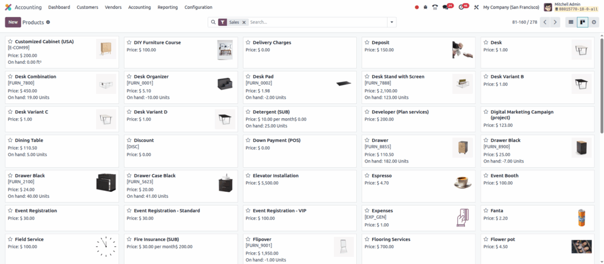Open the Discount product card
Image resolution: width=604 pixels, height=264 pixels.
tap(180, 151)
